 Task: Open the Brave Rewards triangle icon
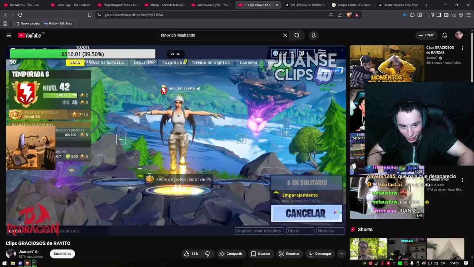tap(357, 15)
